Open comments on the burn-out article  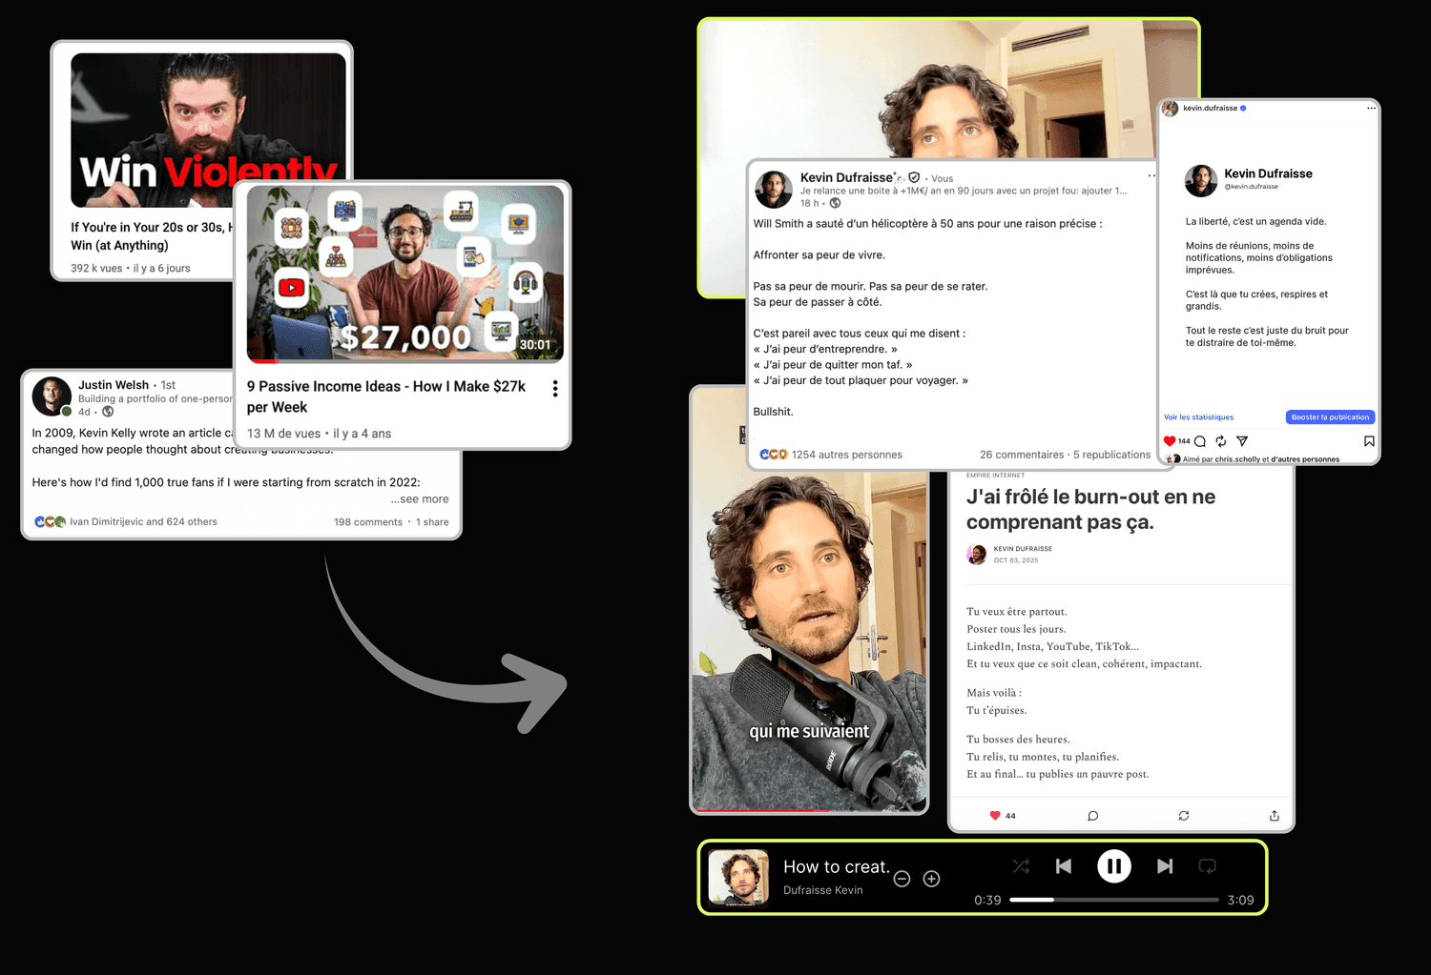(x=1092, y=816)
